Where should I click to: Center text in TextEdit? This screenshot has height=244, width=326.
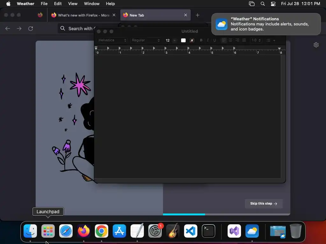pos(230,40)
